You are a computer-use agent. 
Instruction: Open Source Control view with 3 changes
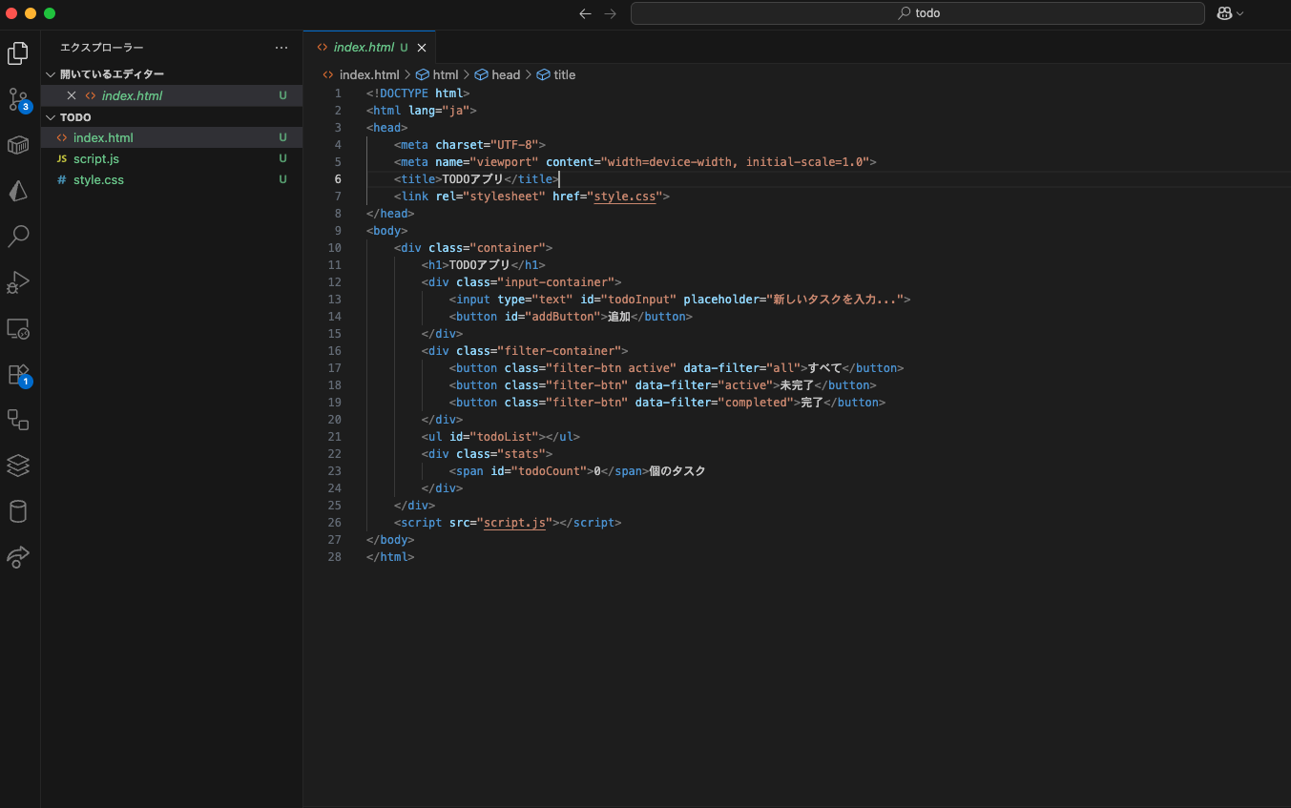click(x=17, y=99)
